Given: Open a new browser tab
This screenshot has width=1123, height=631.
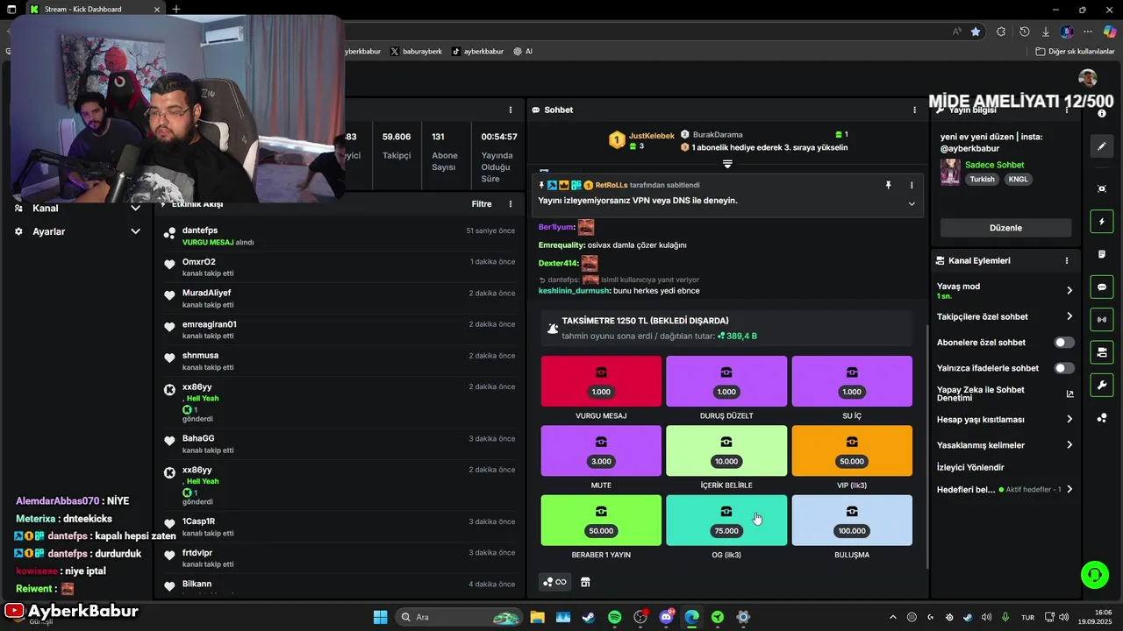Looking at the screenshot, I should coord(176,9).
